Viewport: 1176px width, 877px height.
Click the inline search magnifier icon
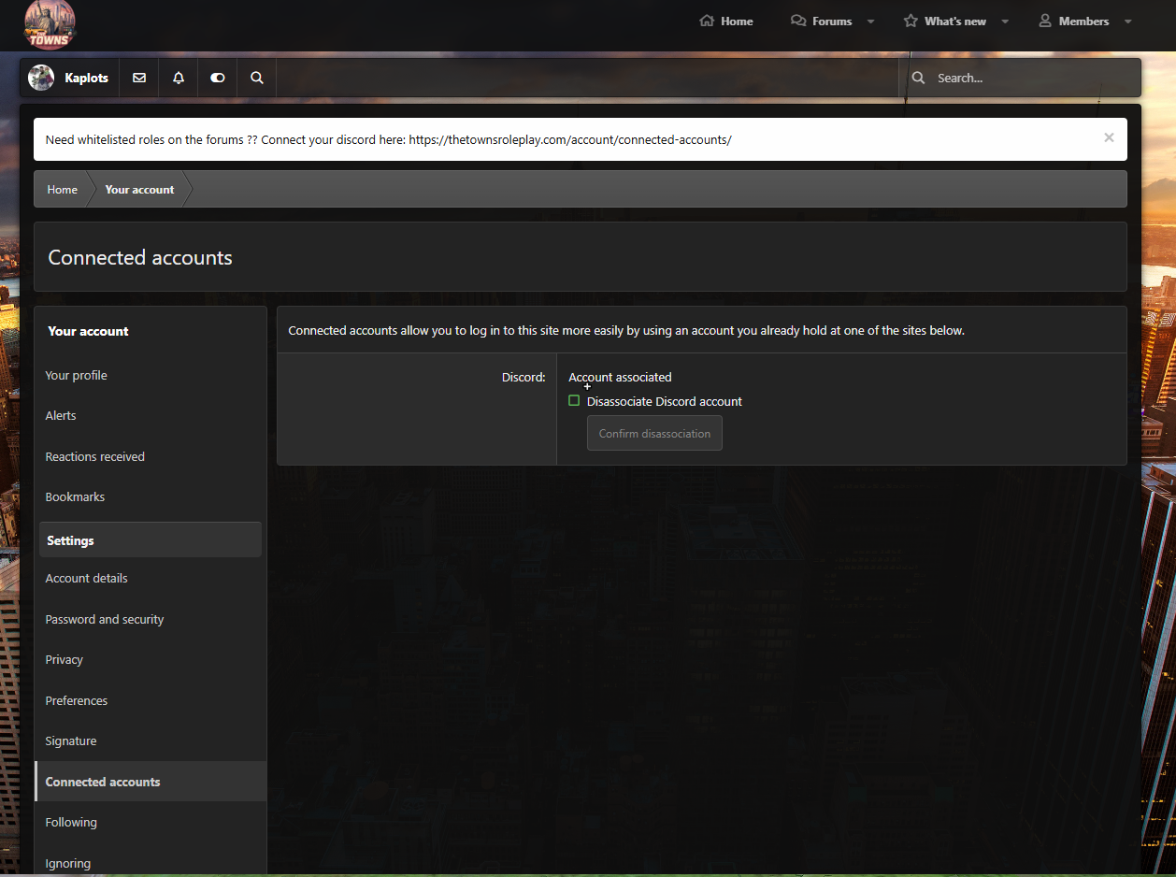point(256,78)
